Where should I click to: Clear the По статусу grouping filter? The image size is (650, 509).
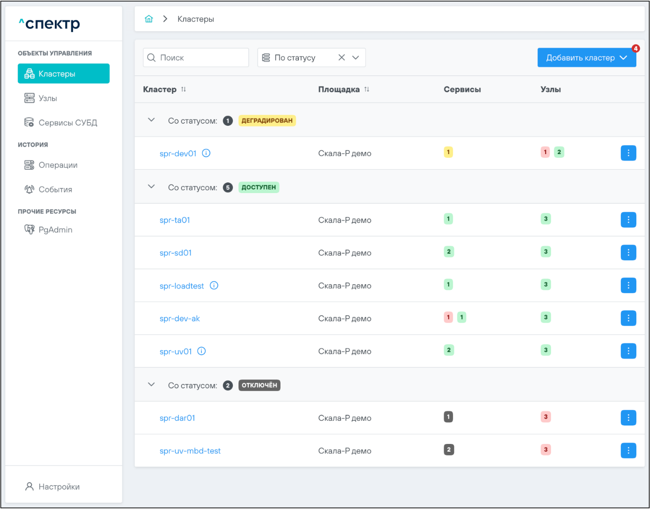(x=341, y=57)
